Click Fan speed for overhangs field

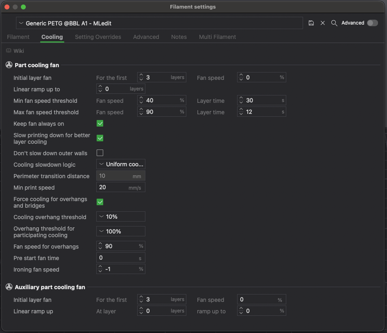coord(121,246)
